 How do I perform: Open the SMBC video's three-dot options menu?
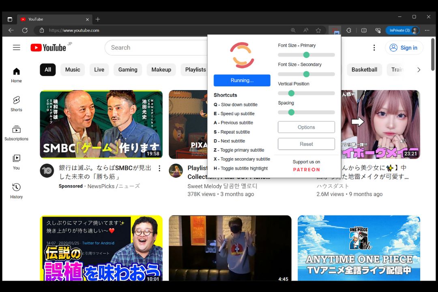click(159, 168)
